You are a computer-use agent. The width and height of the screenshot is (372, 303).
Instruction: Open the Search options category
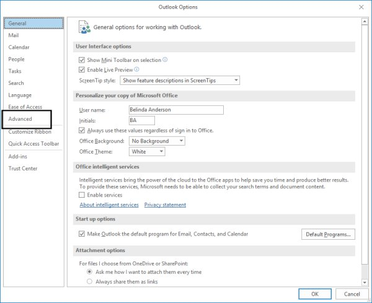pos(33,83)
